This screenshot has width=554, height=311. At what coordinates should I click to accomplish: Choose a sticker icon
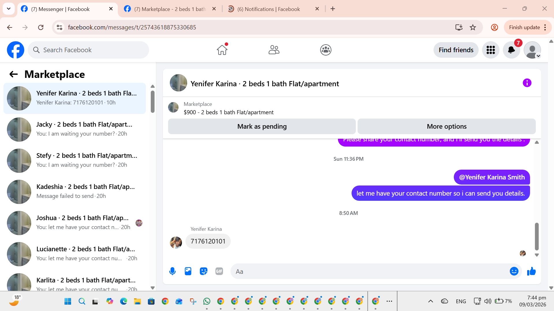pos(204,271)
